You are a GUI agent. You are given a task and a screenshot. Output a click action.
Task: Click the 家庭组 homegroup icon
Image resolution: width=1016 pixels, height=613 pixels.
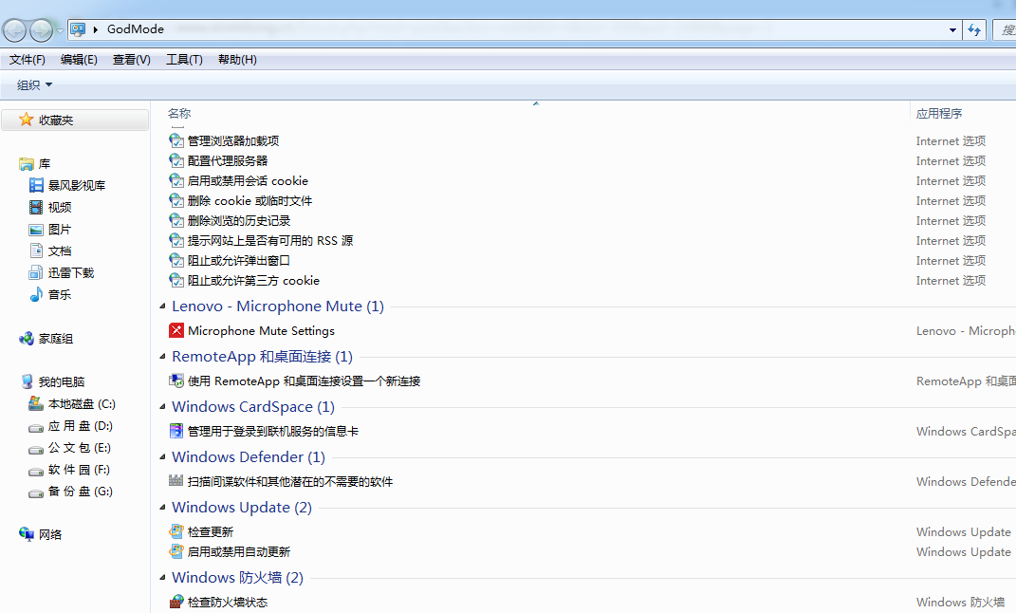[x=27, y=338]
